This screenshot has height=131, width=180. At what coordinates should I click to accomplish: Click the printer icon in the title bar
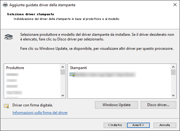coord(5,5)
